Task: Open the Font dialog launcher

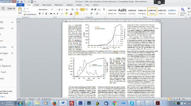Action: [73, 17]
